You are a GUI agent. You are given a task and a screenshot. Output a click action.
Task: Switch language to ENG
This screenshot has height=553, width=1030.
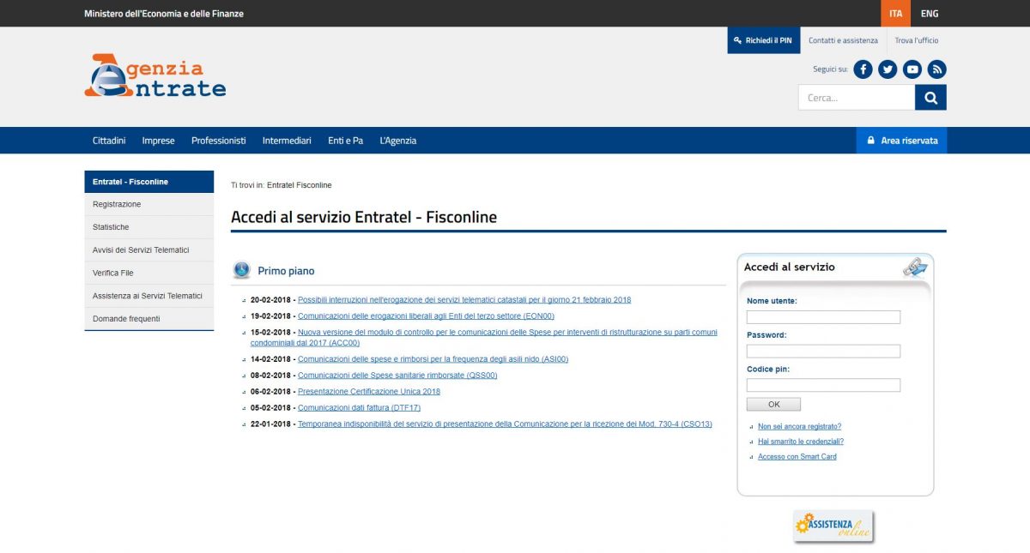[930, 14]
